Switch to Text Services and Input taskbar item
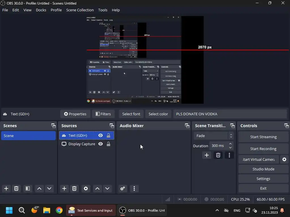The width and height of the screenshot is (290, 217). point(91,210)
